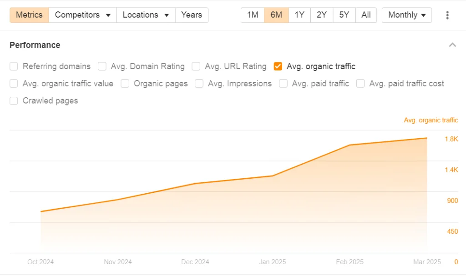Set time range to 5Y
Image resolution: width=466 pixels, height=276 pixels.
pos(344,15)
